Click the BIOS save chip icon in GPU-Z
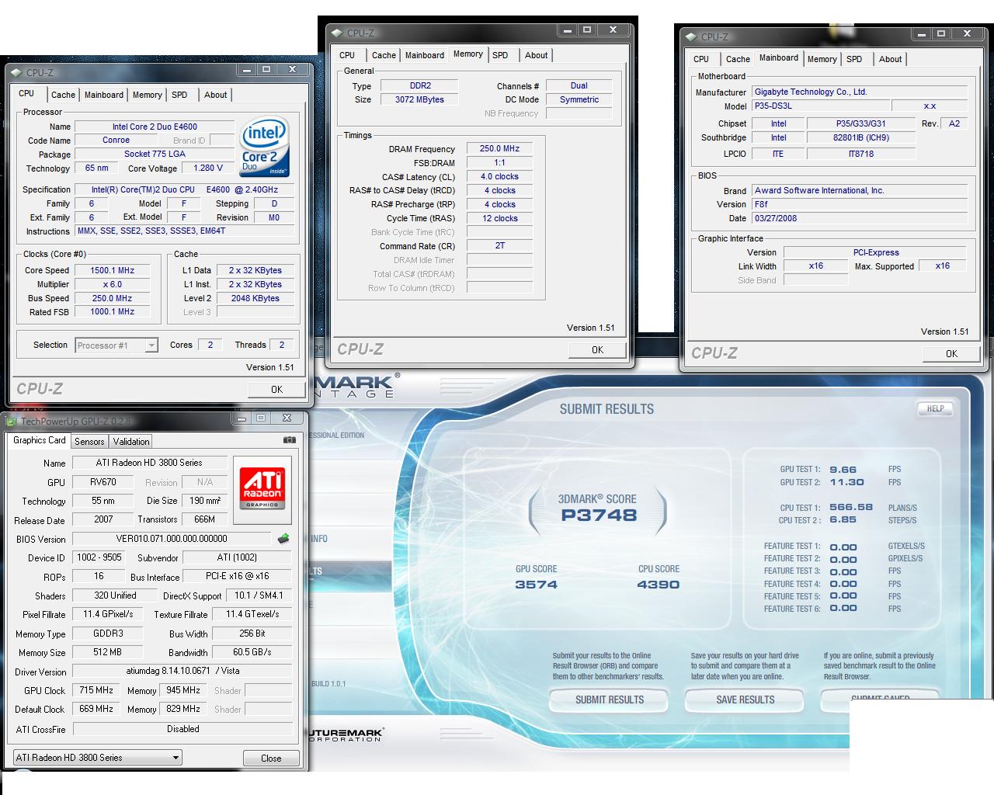The image size is (994, 795). [283, 538]
